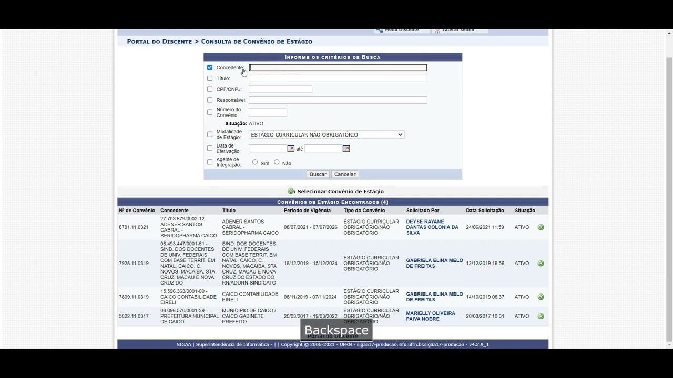
Task: Enable the Data de Efetivação checkbox
Action: click(210, 149)
